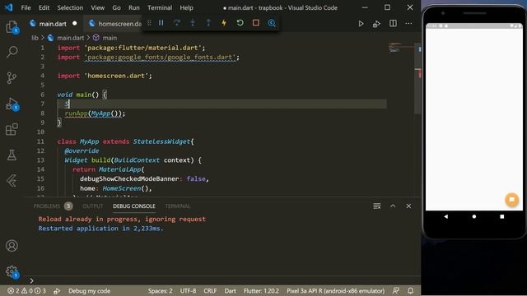Open the editor More Actions menu
This screenshot has height=296, width=527.
[x=408, y=24]
